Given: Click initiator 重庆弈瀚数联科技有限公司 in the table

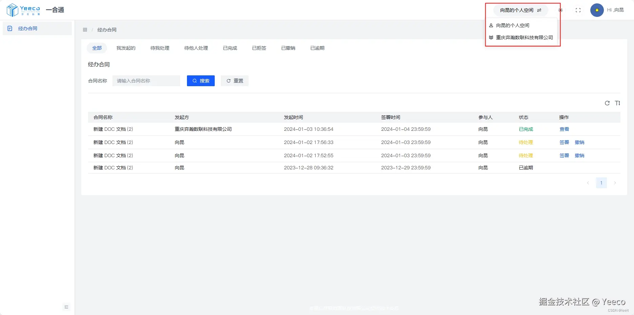Looking at the screenshot, I should (x=203, y=129).
